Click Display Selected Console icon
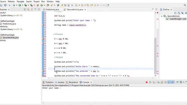The width and height of the screenshot is (187, 105). click(181, 82)
